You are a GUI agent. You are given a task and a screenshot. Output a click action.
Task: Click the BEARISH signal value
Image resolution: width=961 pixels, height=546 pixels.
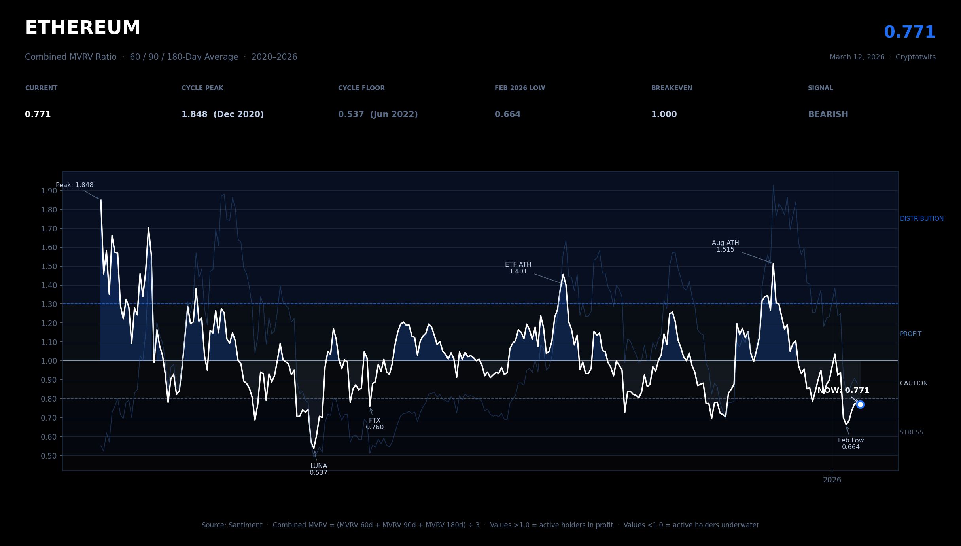click(828, 114)
